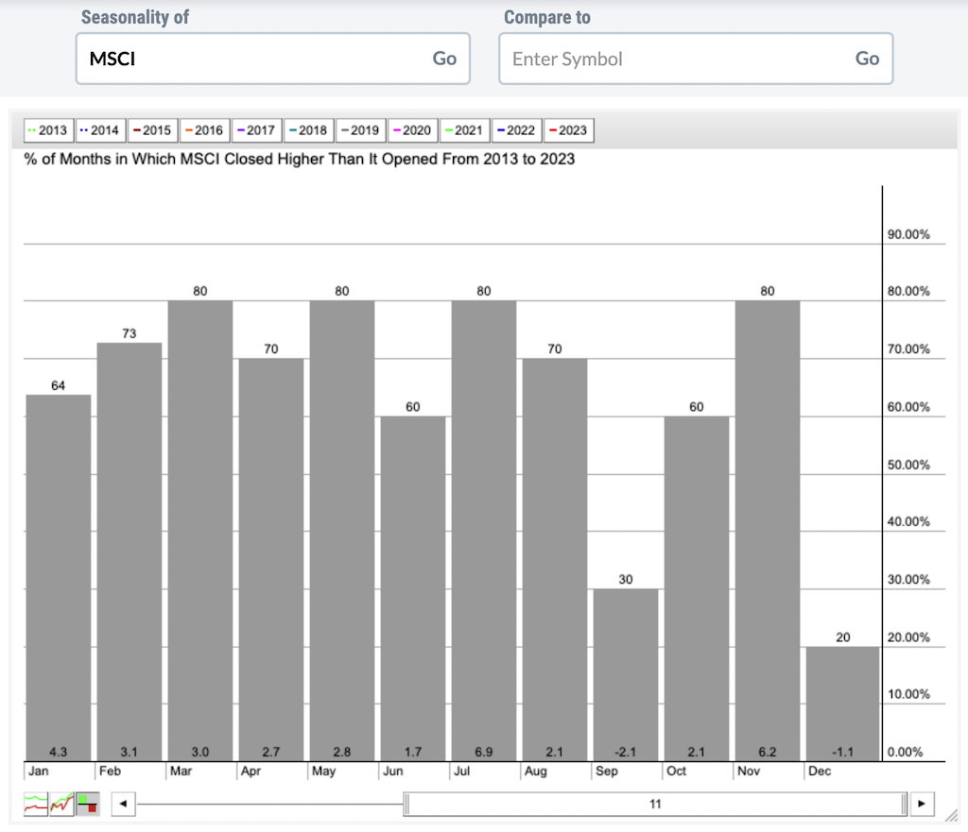
Task: Click the June bar in the chart
Action: tap(413, 589)
